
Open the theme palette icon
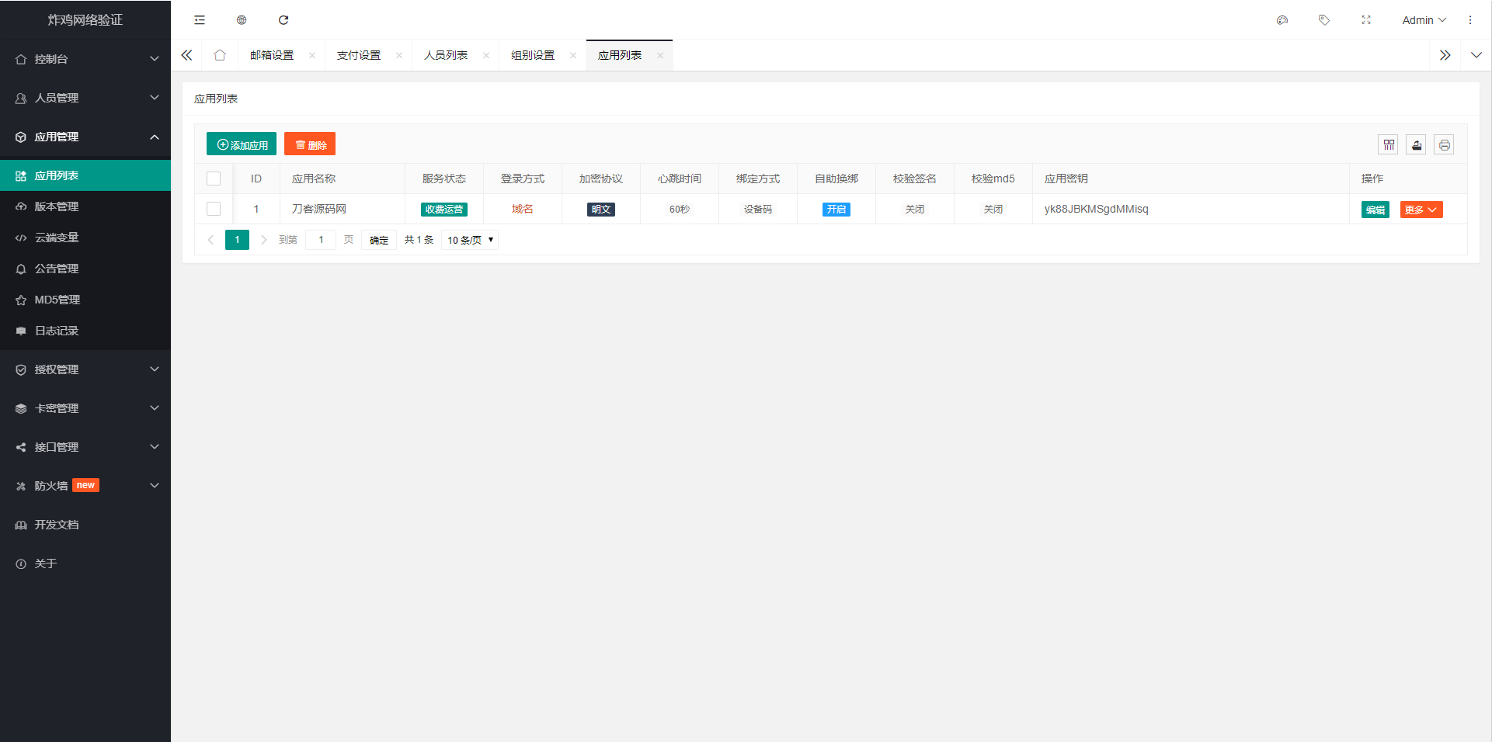coord(1282,19)
